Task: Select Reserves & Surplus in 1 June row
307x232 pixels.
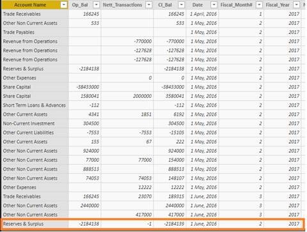Action: pos(35,224)
